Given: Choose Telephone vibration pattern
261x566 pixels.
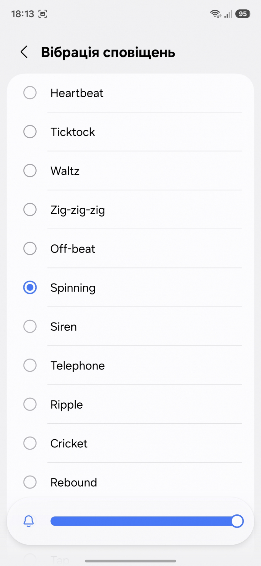Looking at the screenshot, I should (30, 365).
